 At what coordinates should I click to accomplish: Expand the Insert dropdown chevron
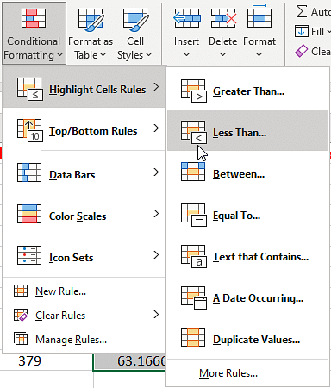[186, 54]
